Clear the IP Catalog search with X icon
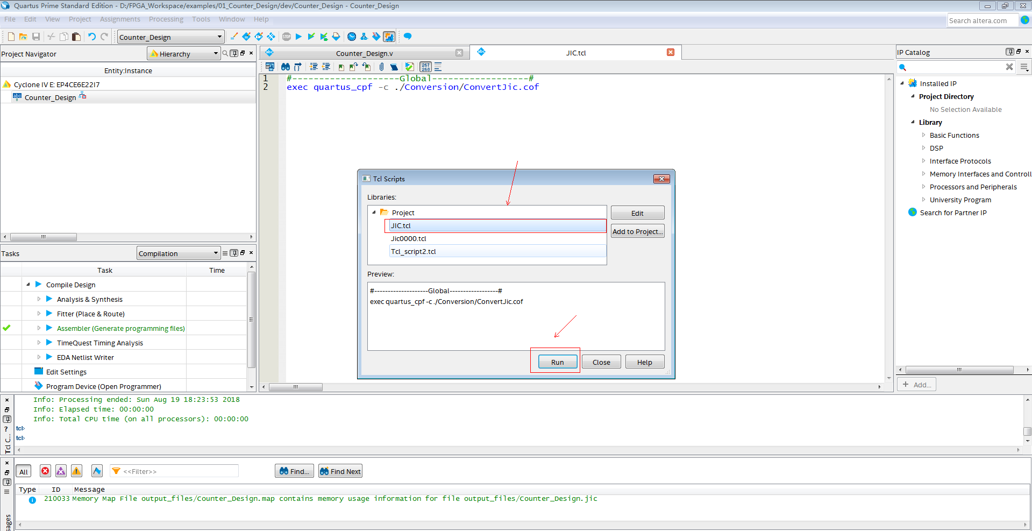This screenshot has height=531, width=1032. coord(1009,67)
